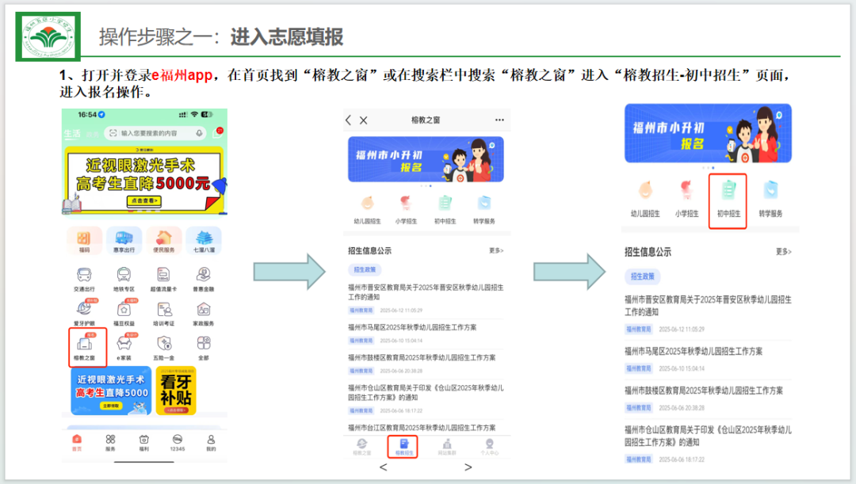Viewport: 856px width, 484px height.
Task: Go back with the < browser arrow
Action: tap(384, 467)
